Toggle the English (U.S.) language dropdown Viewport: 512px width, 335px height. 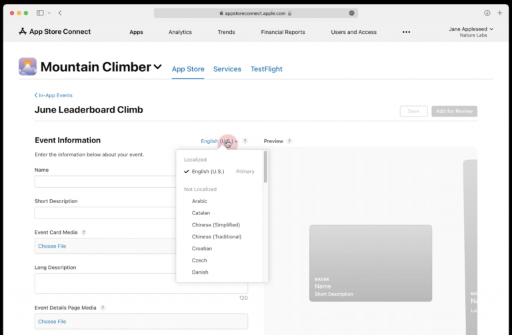point(219,141)
